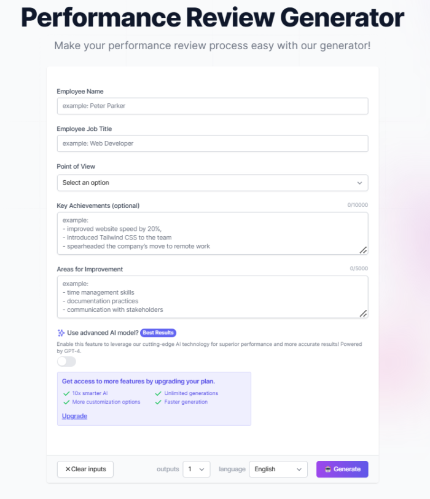This screenshot has height=499, width=430.
Task: Enable the advanced AI model toggle
Action: (x=65, y=361)
